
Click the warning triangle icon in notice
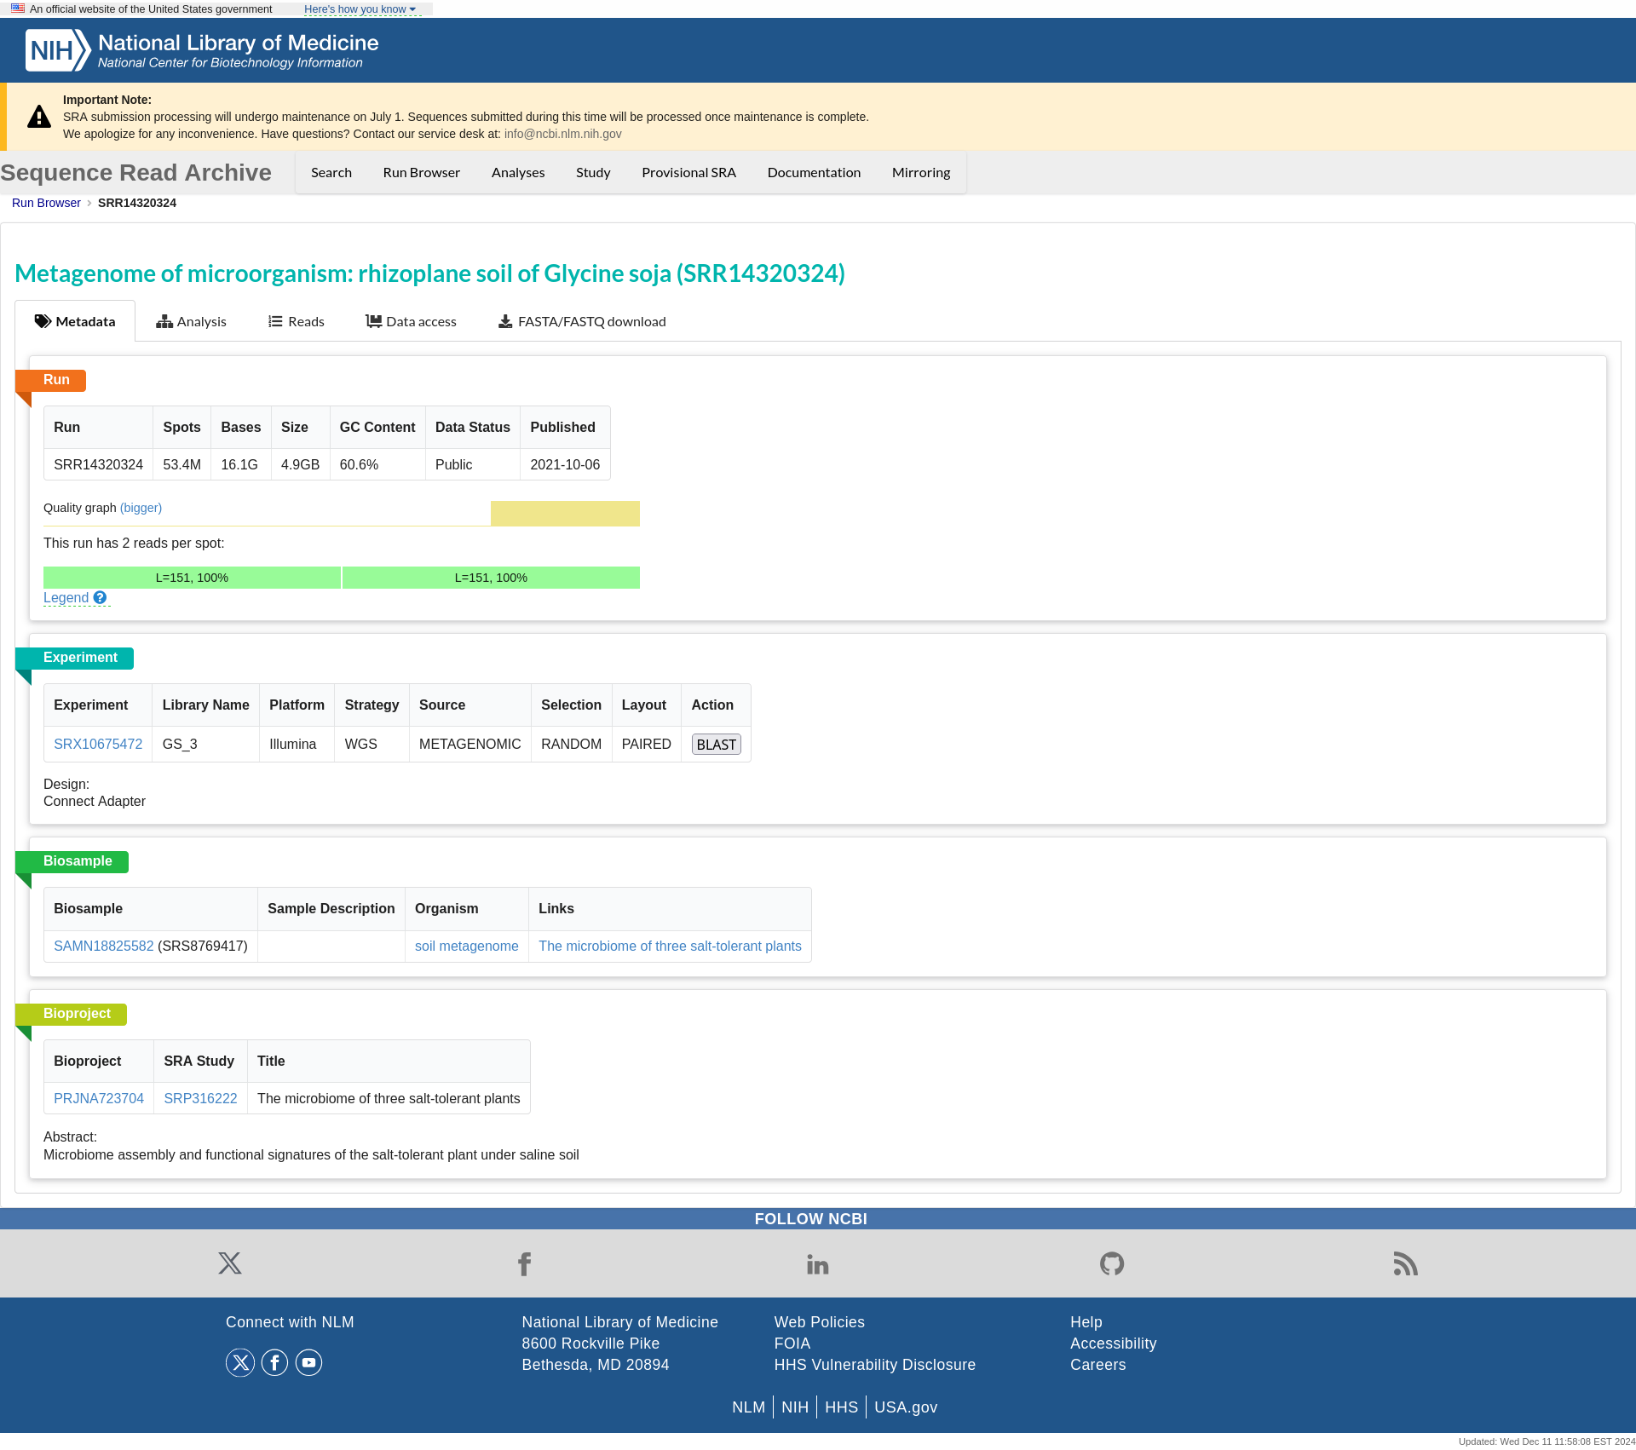pyautogui.click(x=39, y=117)
